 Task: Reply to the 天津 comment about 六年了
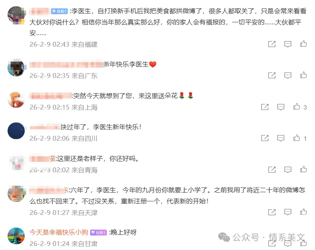[287, 212]
